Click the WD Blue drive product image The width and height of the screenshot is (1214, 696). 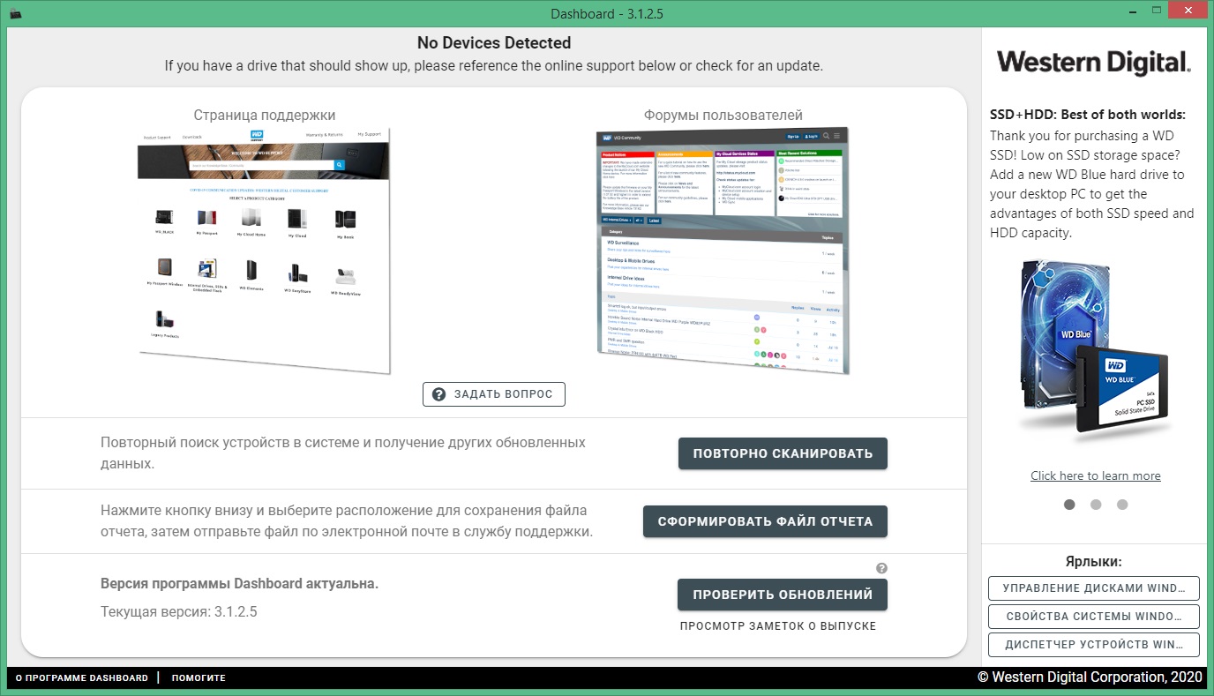click(x=1094, y=349)
